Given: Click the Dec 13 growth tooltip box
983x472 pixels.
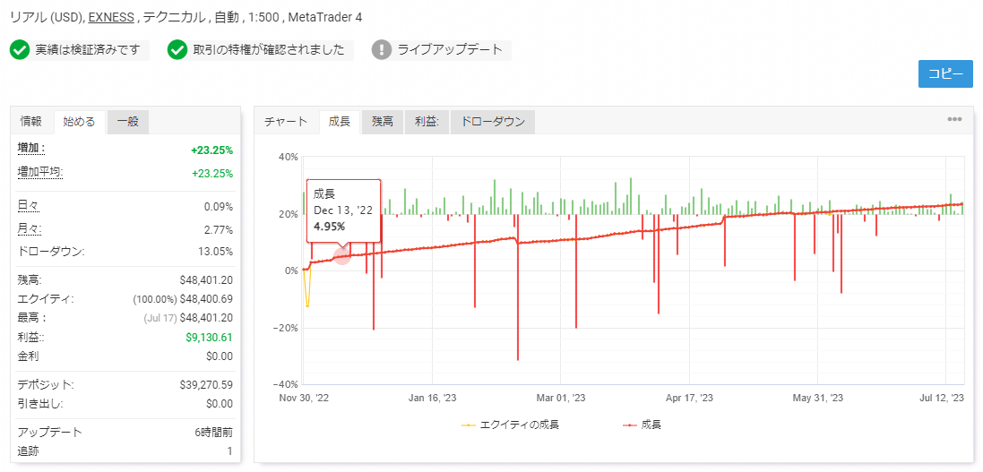Looking at the screenshot, I should (344, 210).
